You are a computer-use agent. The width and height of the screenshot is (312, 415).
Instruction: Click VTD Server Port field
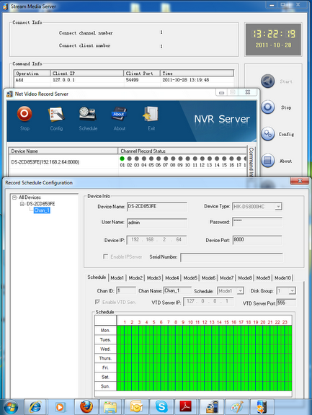(x=286, y=303)
